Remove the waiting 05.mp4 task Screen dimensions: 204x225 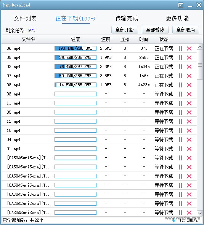[189, 112]
